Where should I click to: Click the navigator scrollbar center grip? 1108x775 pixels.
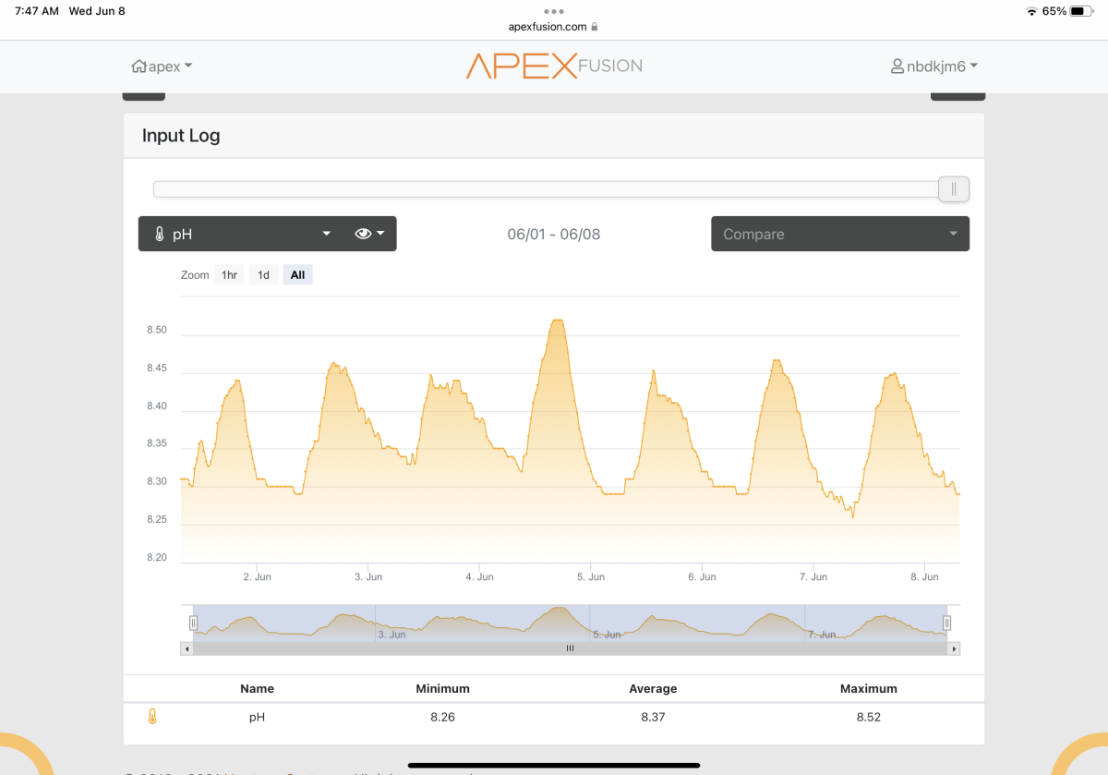570,648
